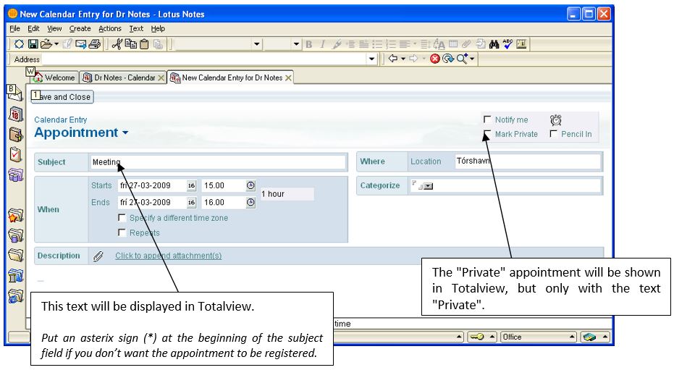Open the Create menu
674x370 pixels.
coord(80,29)
